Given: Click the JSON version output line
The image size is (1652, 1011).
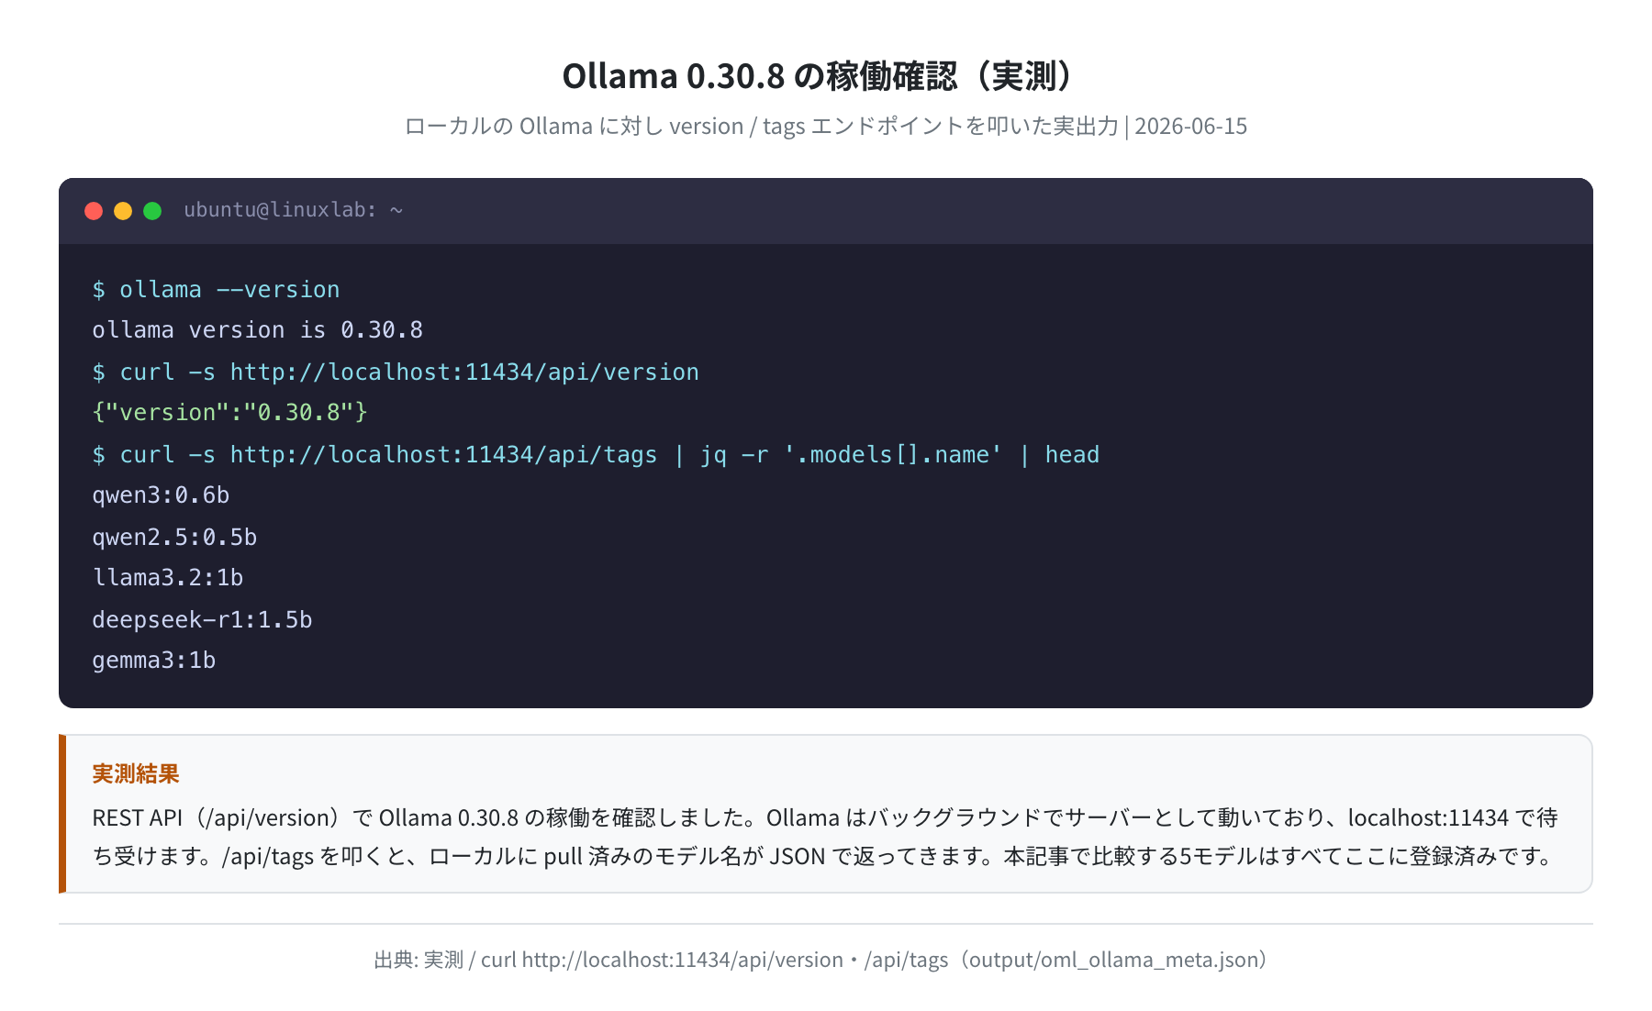Looking at the screenshot, I should [x=229, y=413].
